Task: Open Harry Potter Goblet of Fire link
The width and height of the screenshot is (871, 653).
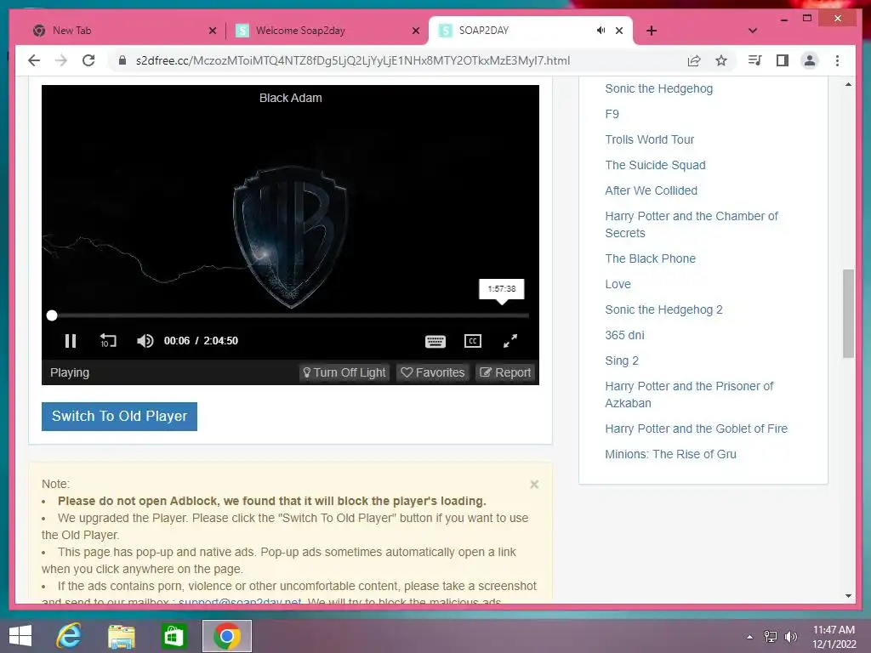Action: pyautogui.click(x=697, y=429)
